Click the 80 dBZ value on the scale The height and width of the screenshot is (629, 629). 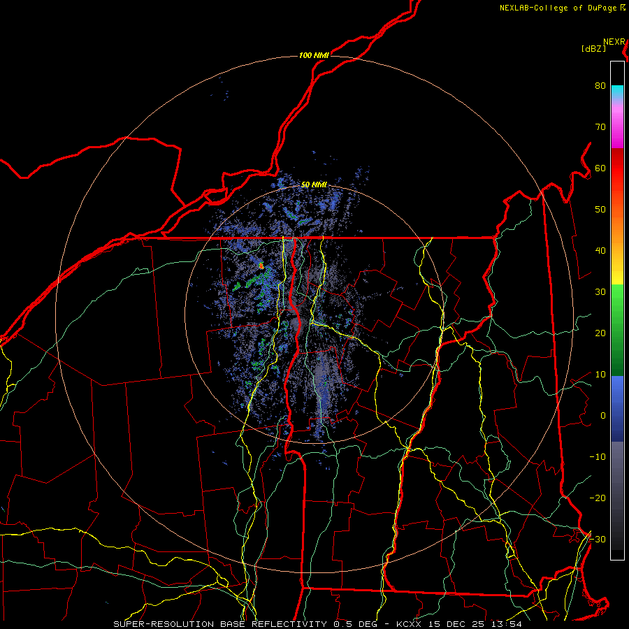coord(600,86)
